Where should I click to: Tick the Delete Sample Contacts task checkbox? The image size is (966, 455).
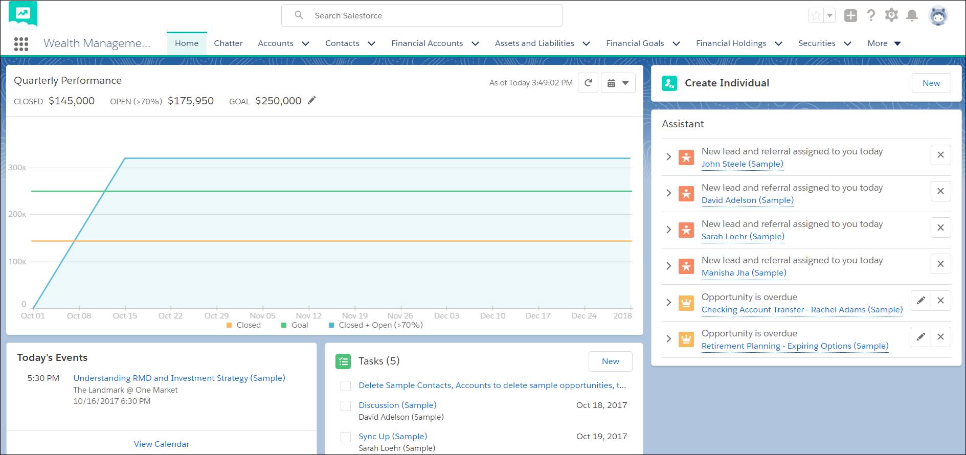coord(346,386)
